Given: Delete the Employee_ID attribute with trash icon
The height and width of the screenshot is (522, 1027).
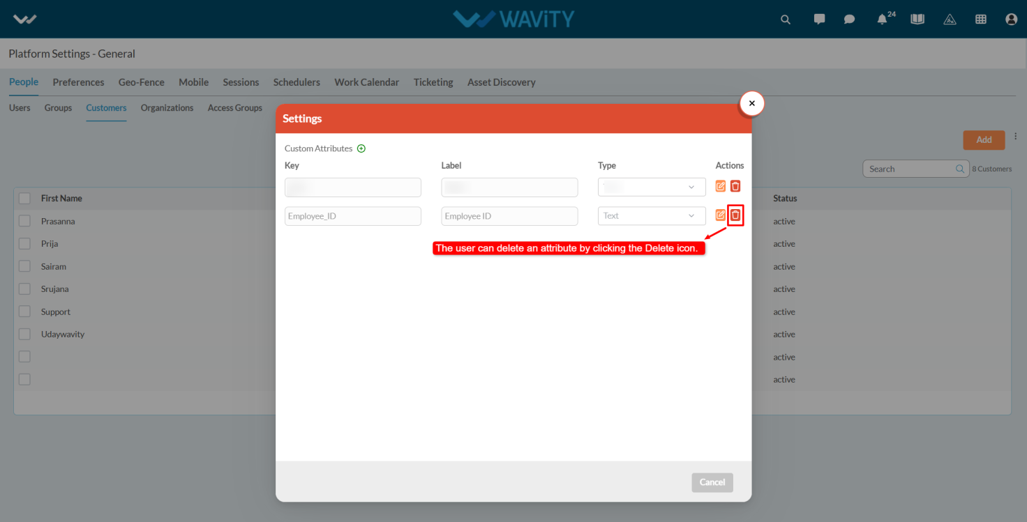Looking at the screenshot, I should pos(735,215).
